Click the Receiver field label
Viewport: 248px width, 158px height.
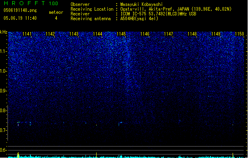pos(80,14)
